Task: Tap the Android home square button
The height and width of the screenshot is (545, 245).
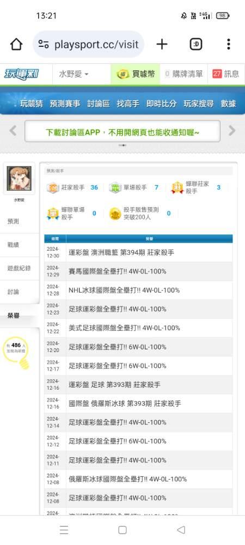Action: [122, 530]
